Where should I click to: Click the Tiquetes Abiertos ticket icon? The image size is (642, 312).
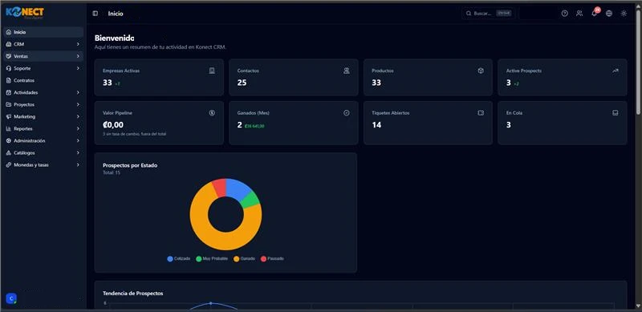481,113
